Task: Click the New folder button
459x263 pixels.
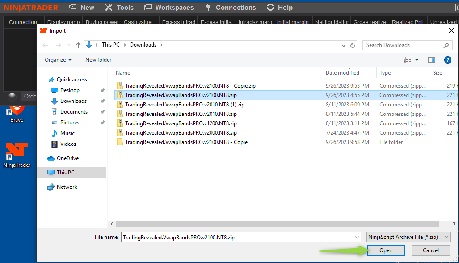Action: (98, 60)
